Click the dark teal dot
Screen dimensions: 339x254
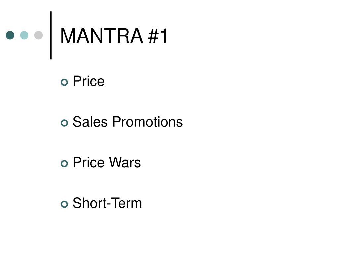coord(10,35)
